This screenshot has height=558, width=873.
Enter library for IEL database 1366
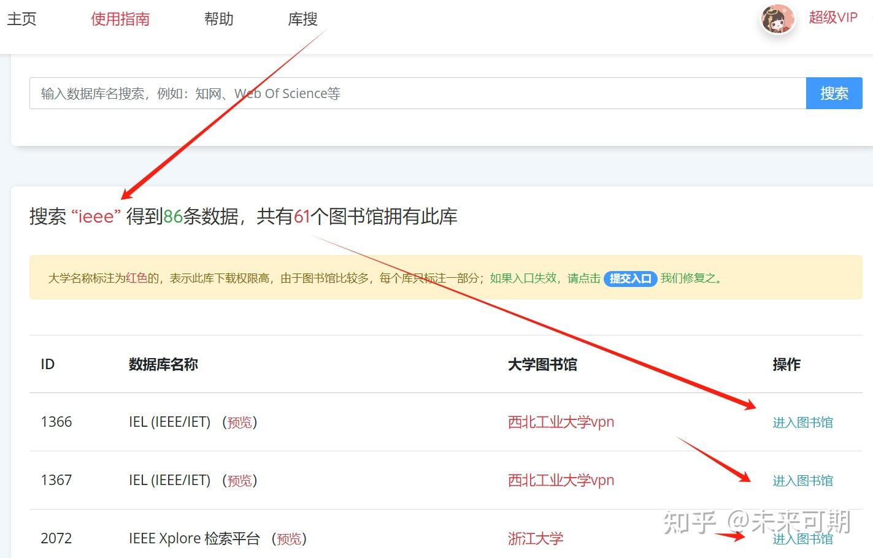pyautogui.click(x=802, y=422)
